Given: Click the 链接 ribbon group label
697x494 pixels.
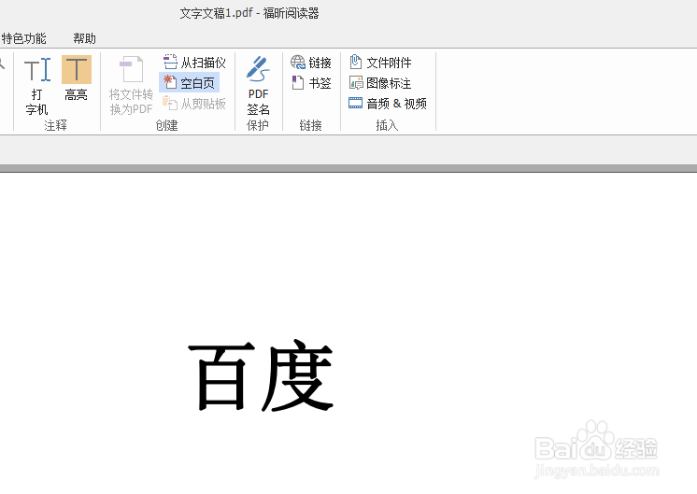Looking at the screenshot, I should (x=311, y=126).
